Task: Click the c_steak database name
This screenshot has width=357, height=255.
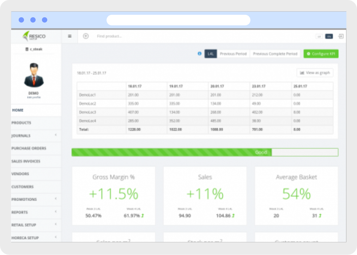Action: point(36,49)
